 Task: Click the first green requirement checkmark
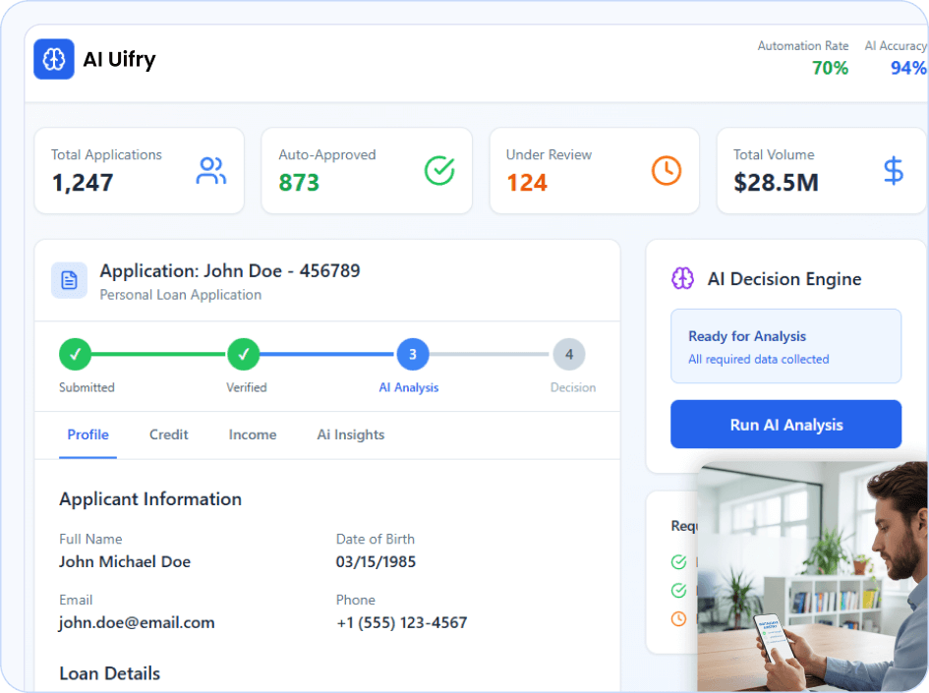678,561
